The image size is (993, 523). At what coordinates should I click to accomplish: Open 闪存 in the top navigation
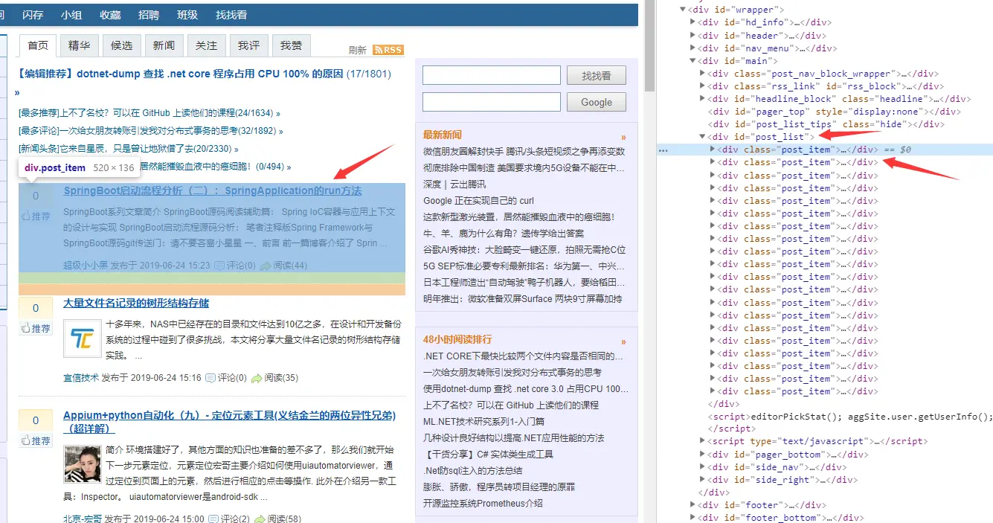point(33,15)
